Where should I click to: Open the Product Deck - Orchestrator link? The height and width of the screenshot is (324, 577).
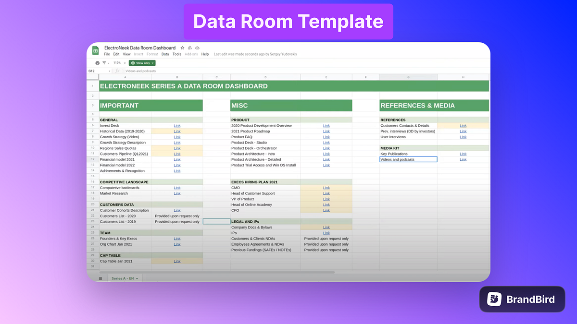click(326, 148)
